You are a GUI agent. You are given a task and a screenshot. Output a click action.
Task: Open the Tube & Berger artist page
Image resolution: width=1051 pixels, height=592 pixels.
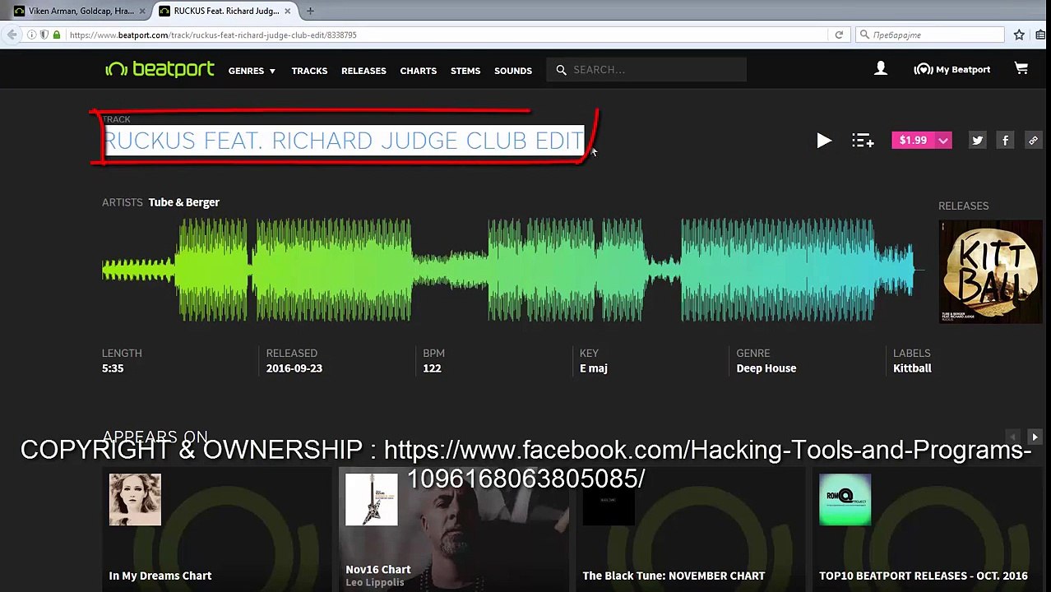click(x=183, y=202)
